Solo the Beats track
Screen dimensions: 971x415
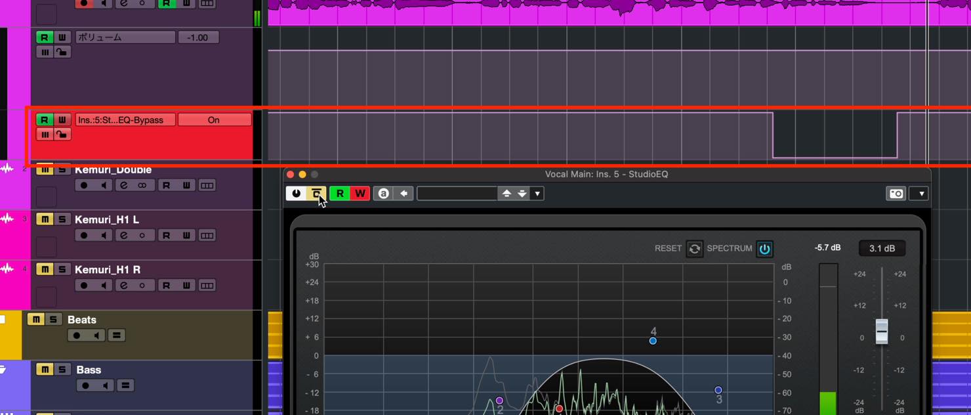coord(53,319)
